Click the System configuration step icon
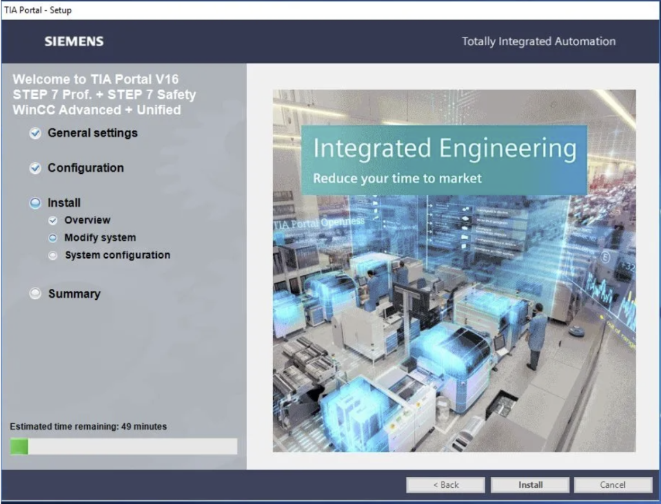661x504 pixels. click(x=53, y=255)
